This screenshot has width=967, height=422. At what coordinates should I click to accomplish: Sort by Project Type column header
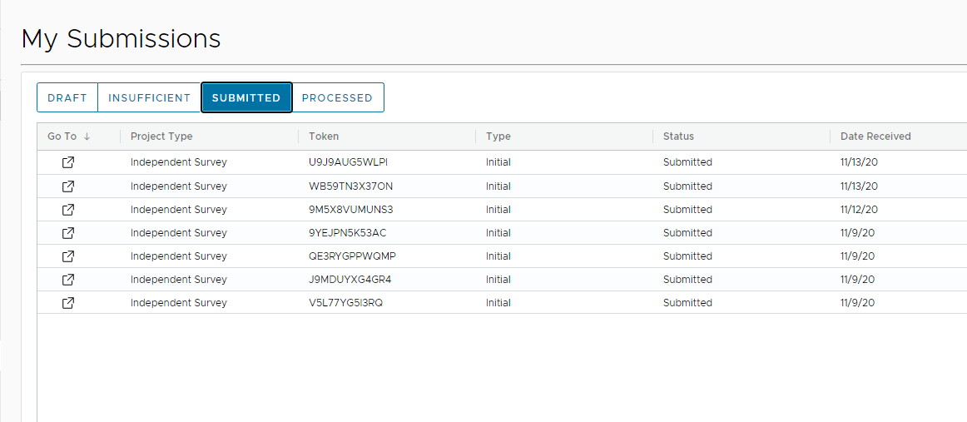[161, 137]
